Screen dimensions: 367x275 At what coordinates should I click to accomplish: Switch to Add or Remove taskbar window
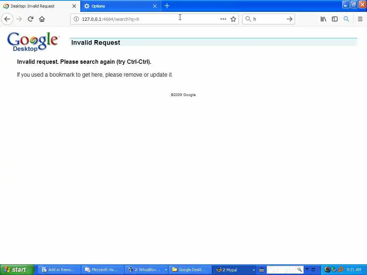coord(59,270)
